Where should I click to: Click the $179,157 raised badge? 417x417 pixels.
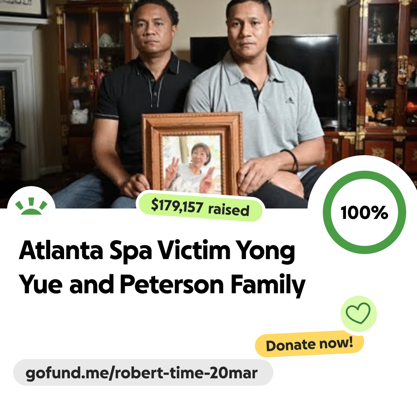pyautogui.click(x=200, y=207)
